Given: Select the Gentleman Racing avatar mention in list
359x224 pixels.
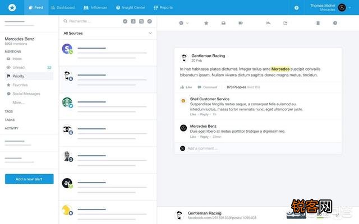Looking at the screenshot, I should (67, 76).
